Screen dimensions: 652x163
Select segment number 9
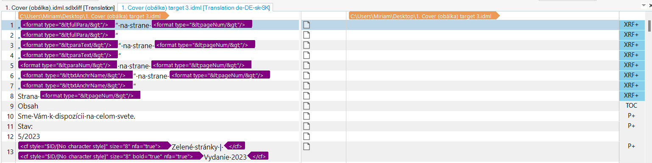tap(11, 106)
